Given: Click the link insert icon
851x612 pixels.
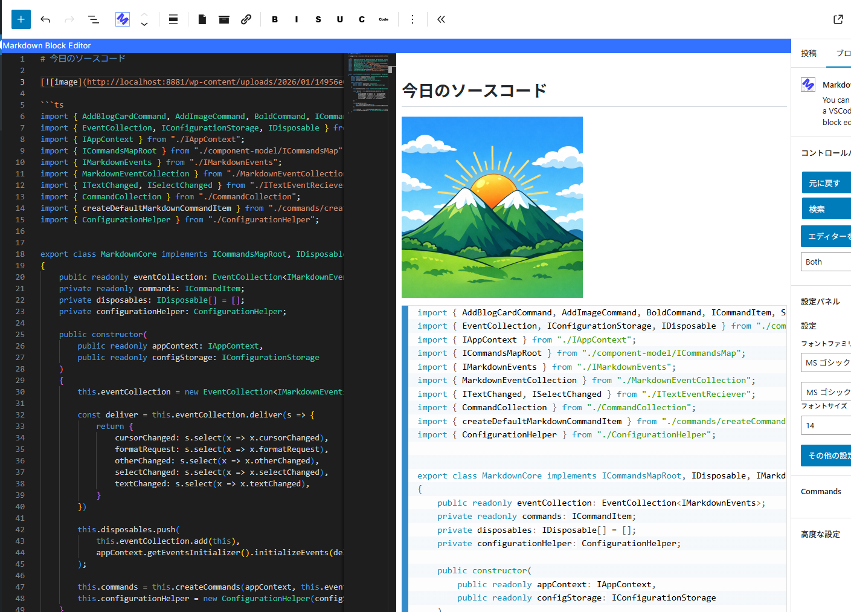Looking at the screenshot, I should coord(246,19).
